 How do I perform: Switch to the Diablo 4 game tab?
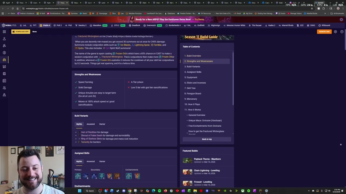click(x=45, y=25)
